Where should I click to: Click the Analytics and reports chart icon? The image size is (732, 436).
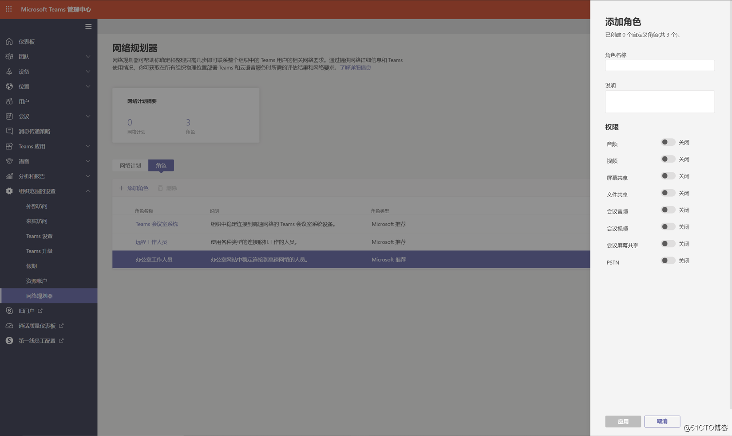point(9,176)
